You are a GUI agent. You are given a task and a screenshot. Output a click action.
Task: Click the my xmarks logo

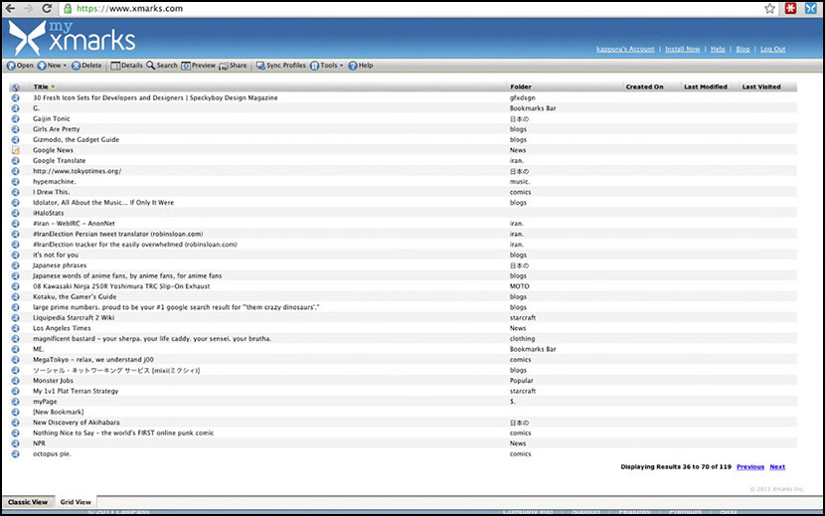click(73, 38)
